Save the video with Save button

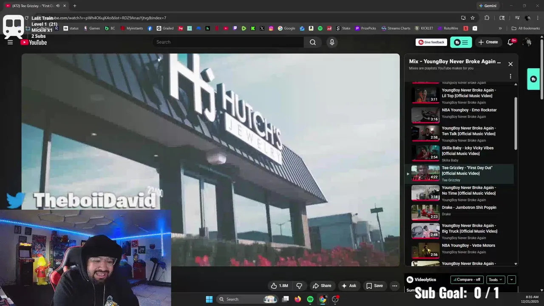[374, 286]
